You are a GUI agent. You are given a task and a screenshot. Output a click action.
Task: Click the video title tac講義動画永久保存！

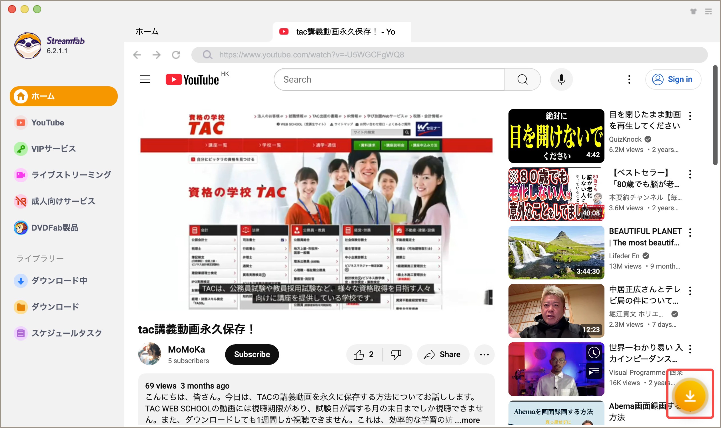tap(196, 329)
